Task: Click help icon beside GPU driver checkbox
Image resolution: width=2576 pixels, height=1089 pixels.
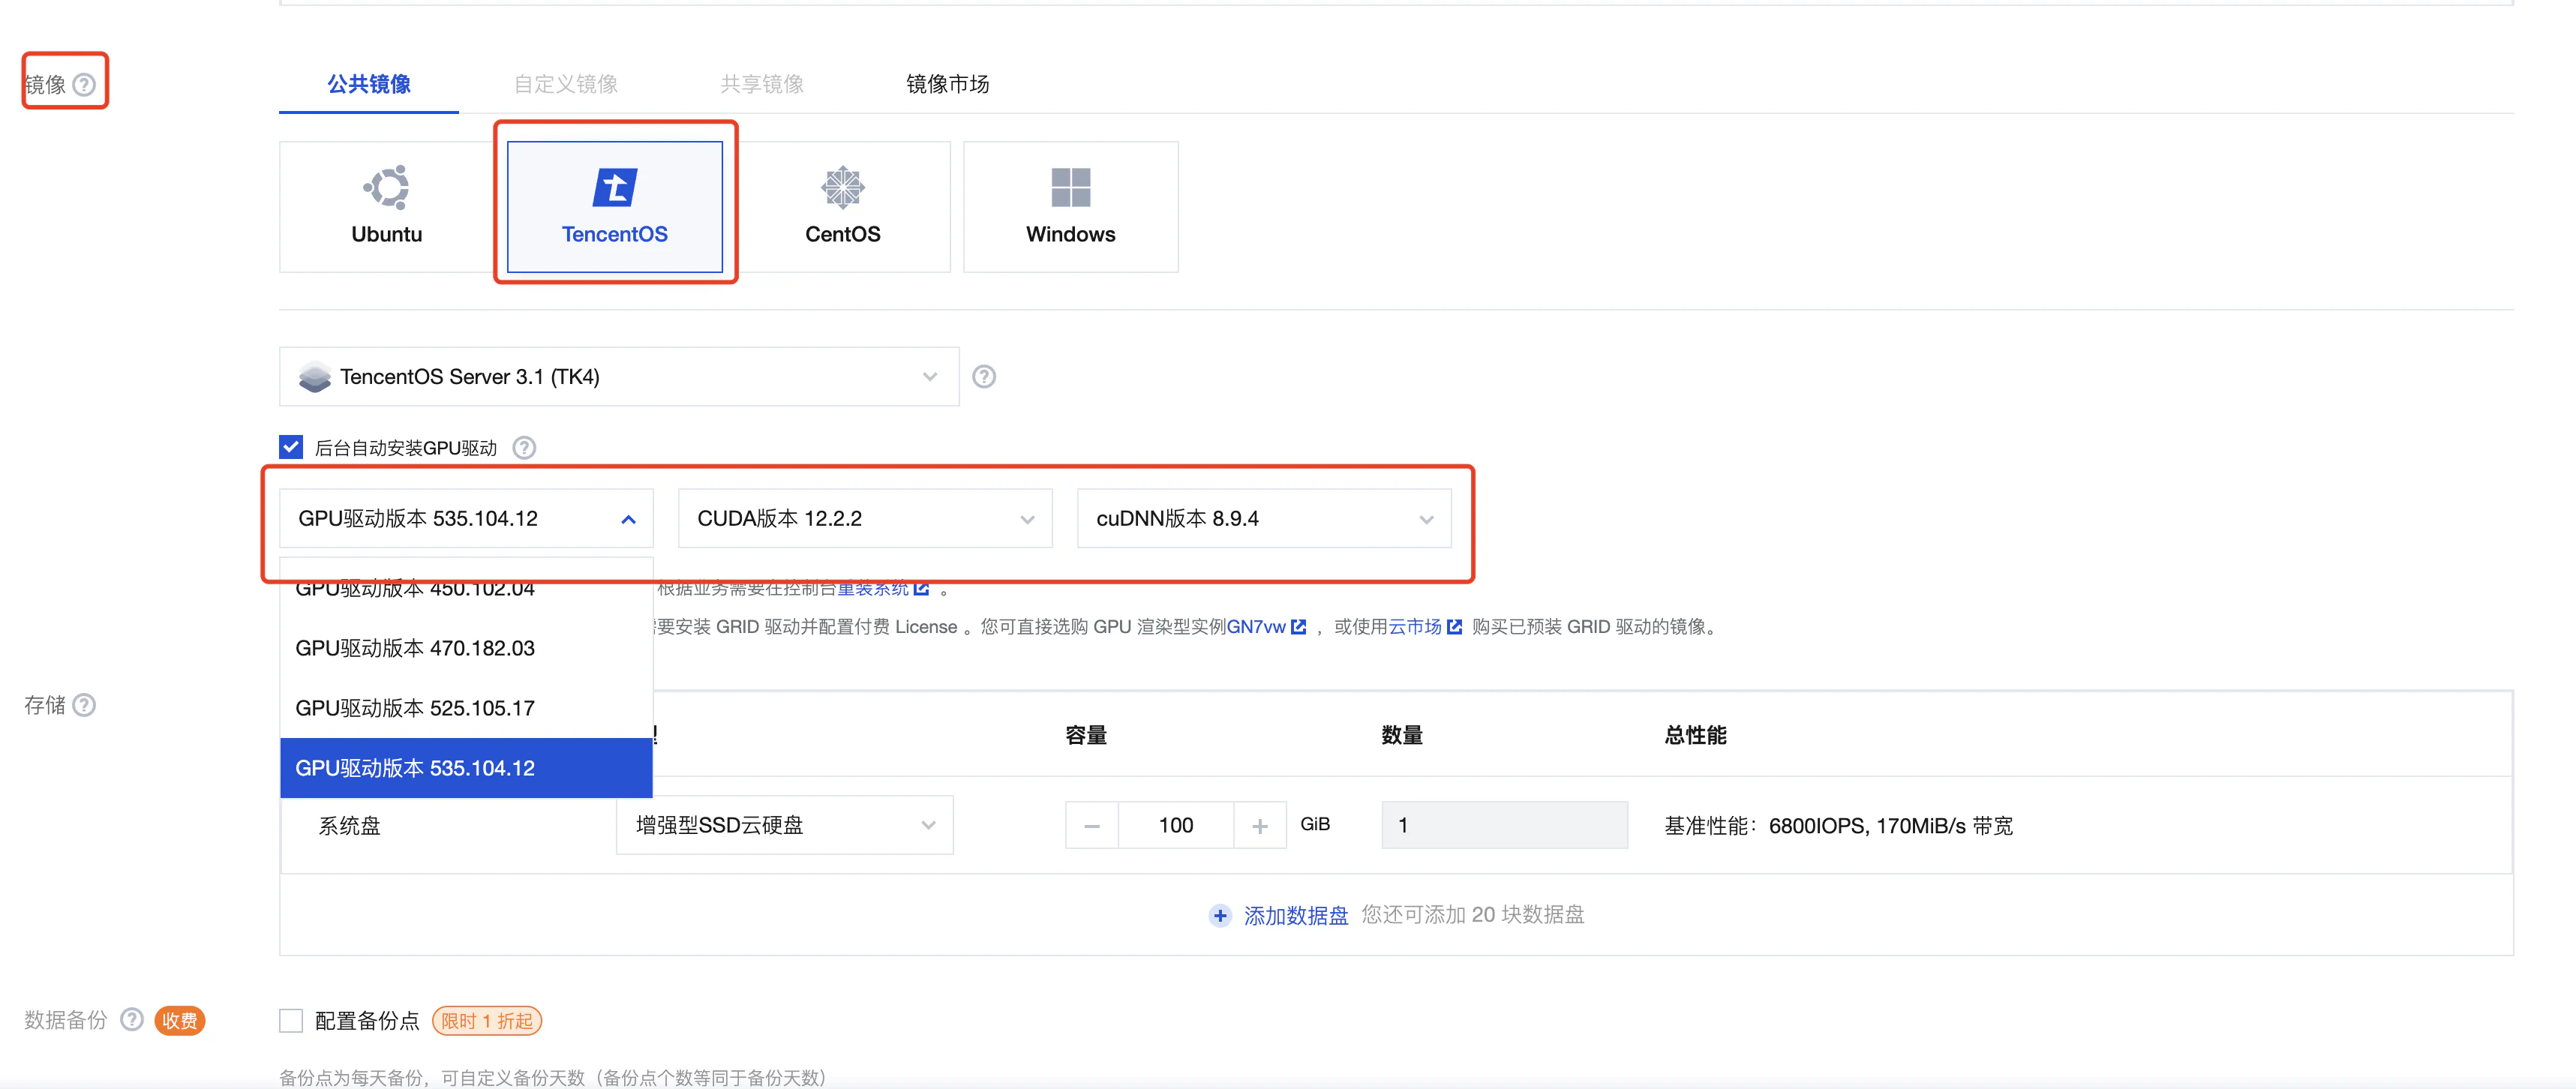Action: click(x=524, y=448)
